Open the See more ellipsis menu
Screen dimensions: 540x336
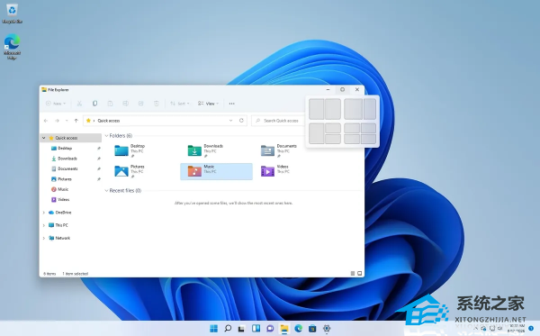[232, 104]
